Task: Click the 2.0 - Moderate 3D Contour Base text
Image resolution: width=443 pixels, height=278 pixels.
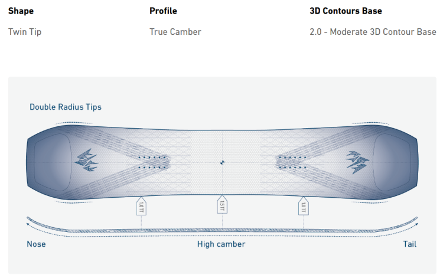Action: click(373, 31)
